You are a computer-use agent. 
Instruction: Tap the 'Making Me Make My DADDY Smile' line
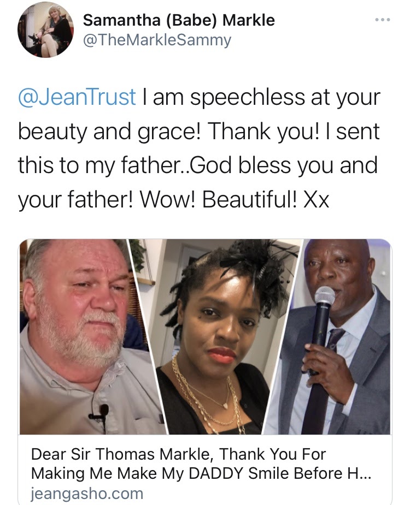point(201,473)
